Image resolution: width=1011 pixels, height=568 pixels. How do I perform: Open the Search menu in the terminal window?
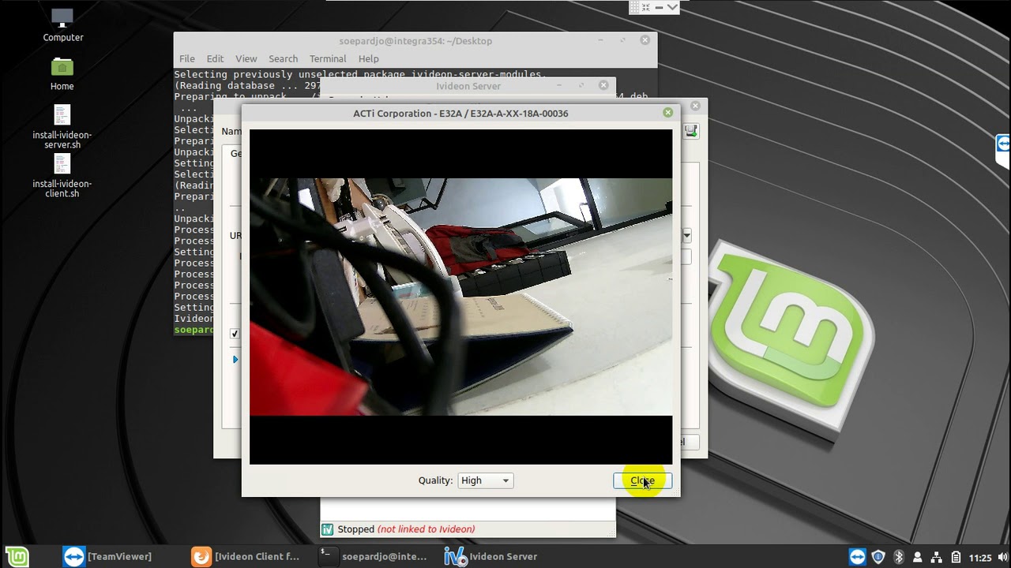(283, 58)
